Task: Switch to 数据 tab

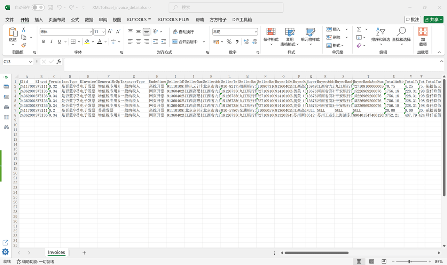Action: pyautogui.click(x=89, y=20)
